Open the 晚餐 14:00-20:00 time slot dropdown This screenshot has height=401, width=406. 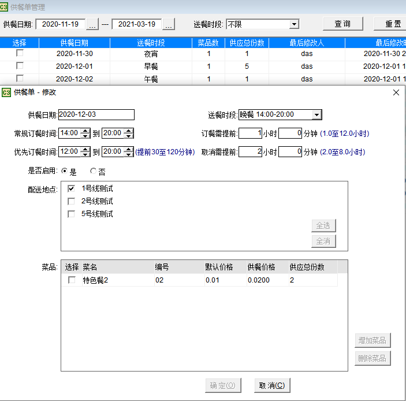pos(316,115)
